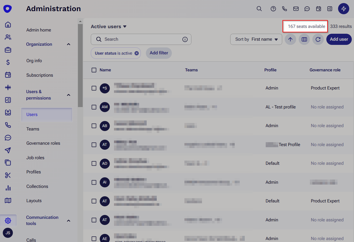Screen dimensions: 354x242
Task: Open the header calendar icon
Action: pos(319,9)
